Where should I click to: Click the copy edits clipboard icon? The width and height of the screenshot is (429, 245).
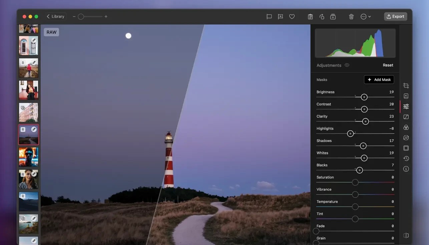tap(310, 16)
